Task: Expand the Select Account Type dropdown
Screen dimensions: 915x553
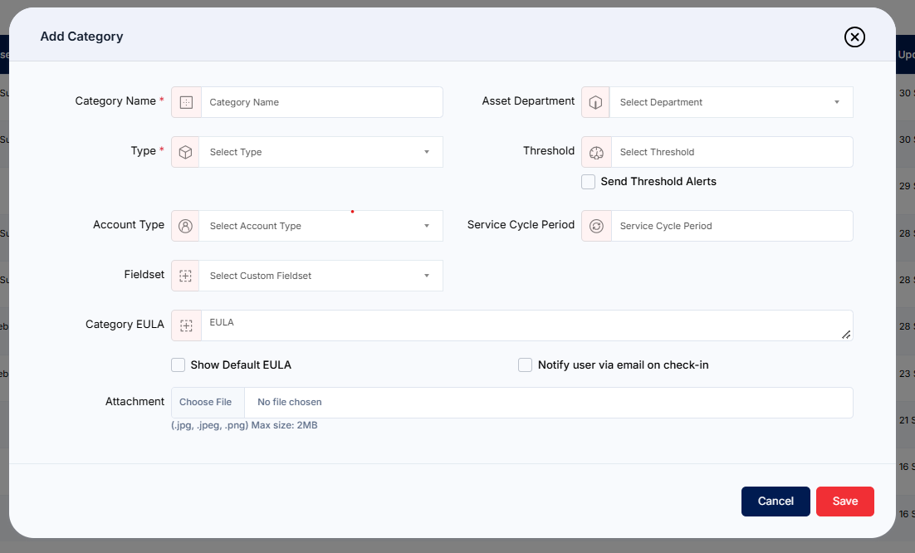Action: [321, 227]
